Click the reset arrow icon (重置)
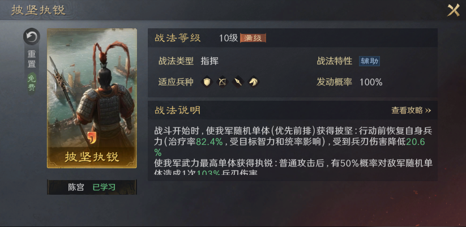This screenshot has width=466, height=227. (32, 37)
